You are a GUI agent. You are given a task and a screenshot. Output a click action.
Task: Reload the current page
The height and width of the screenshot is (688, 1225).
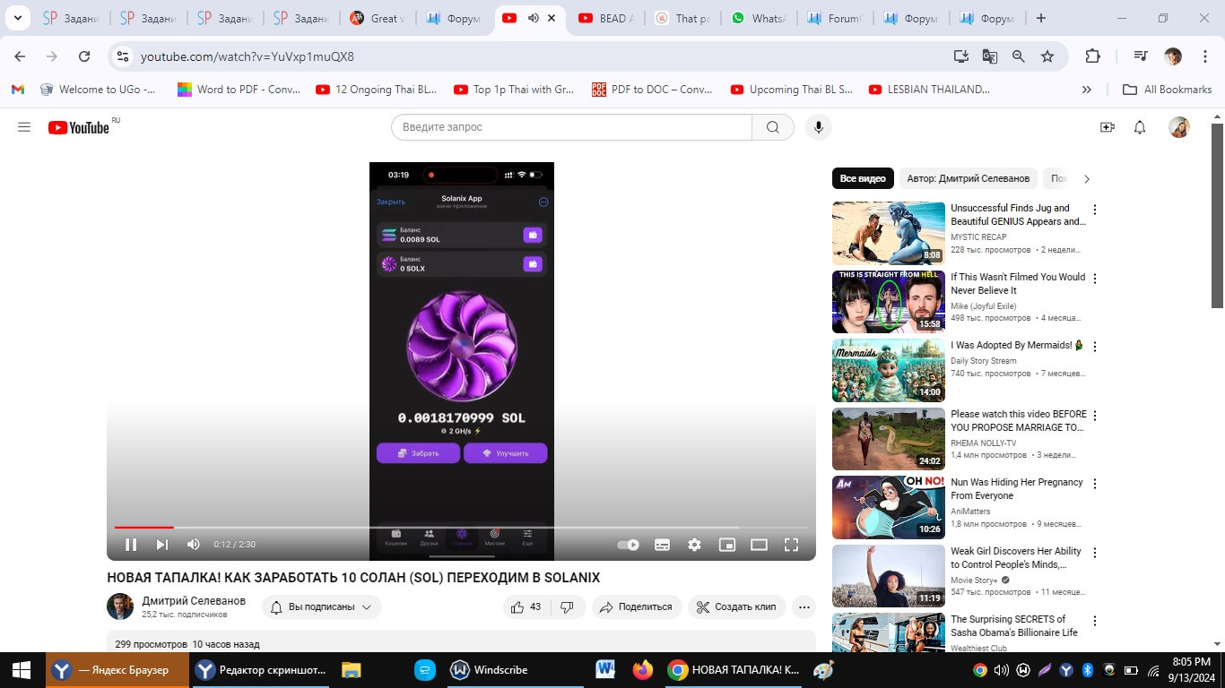pyautogui.click(x=84, y=56)
